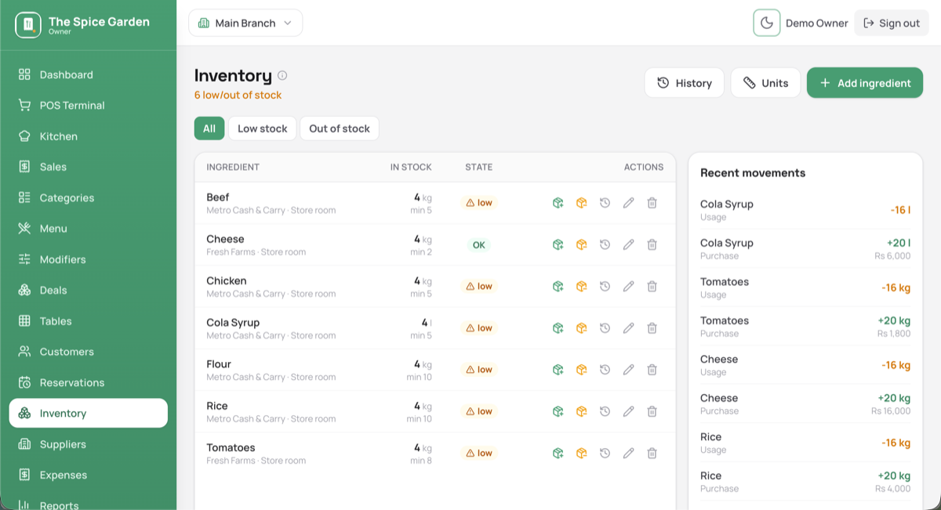The width and height of the screenshot is (941, 510).
Task: Delete the Beef ingredient
Action: pyautogui.click(x=652, y=203)
